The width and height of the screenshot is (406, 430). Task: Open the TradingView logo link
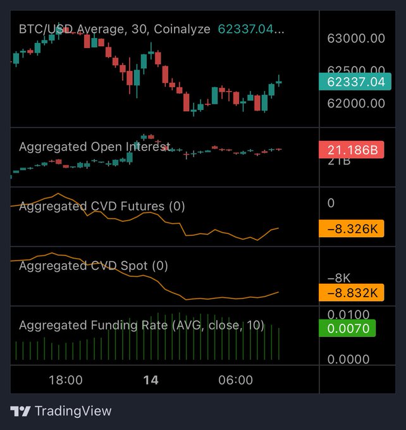(61, 411)
